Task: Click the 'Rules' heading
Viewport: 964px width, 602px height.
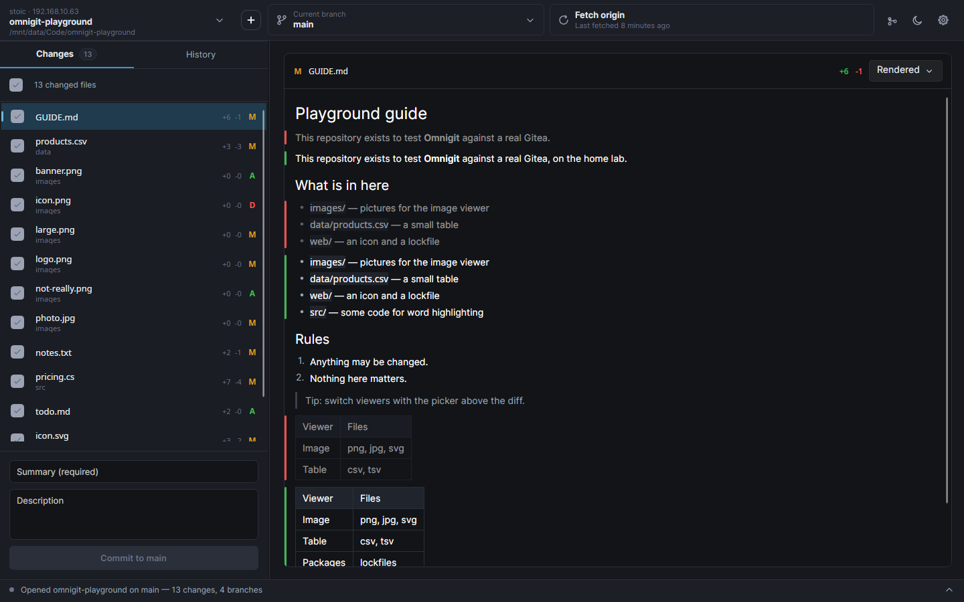Action: pyautogui.click(x=313, y=339)
